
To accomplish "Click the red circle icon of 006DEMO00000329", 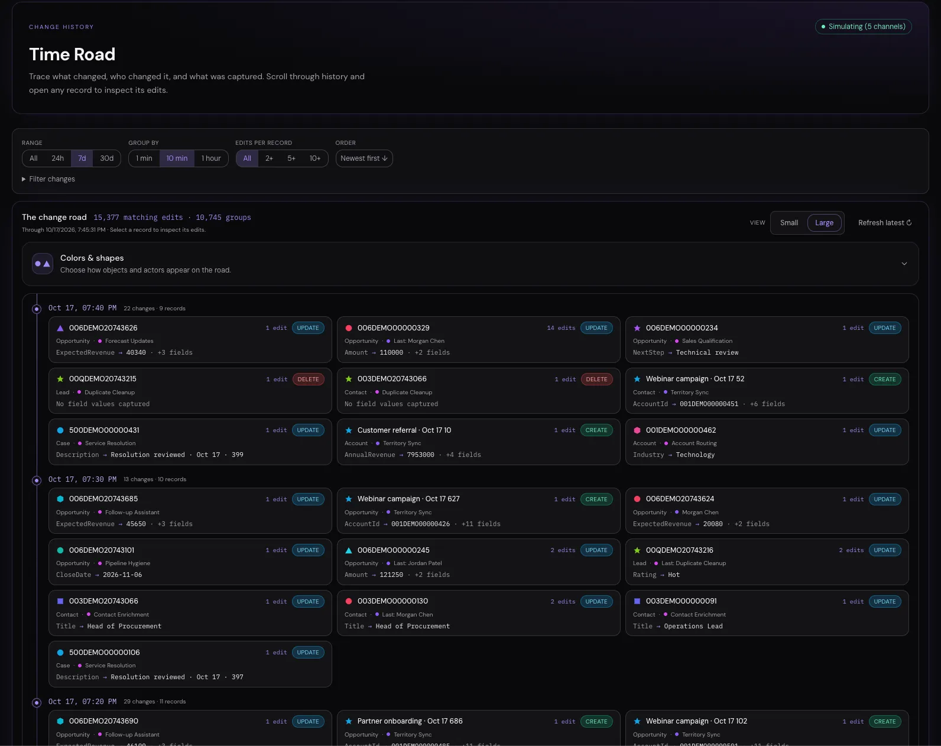I will (x=349, y=328).
